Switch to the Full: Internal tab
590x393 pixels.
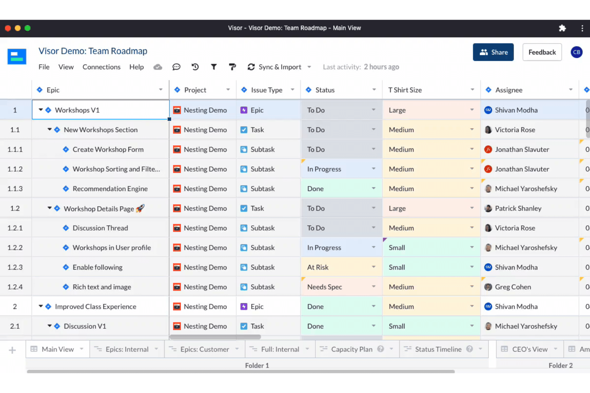pyautogui.click(x=280, y=349)
